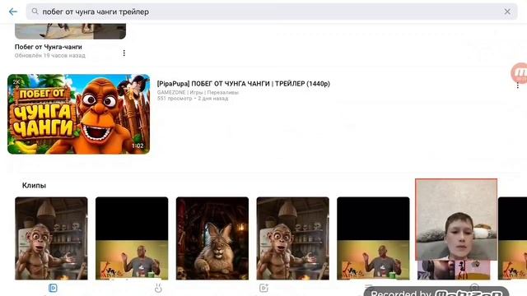The height and width of the screenshot is (296, 527).
Task: Clear the search query with the X icon
Action: 507,12
